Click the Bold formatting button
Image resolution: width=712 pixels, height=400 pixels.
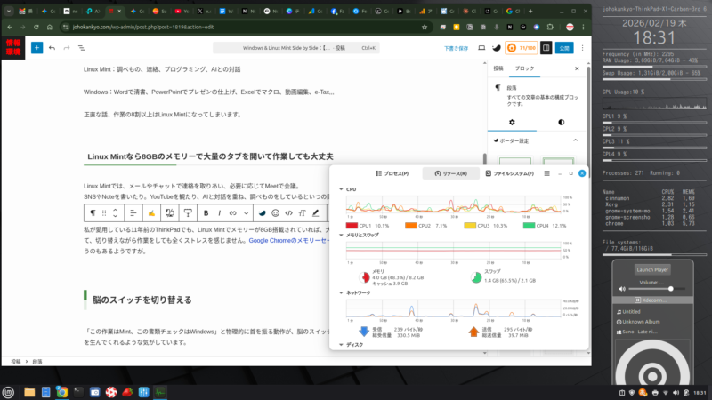click(206, 213)
